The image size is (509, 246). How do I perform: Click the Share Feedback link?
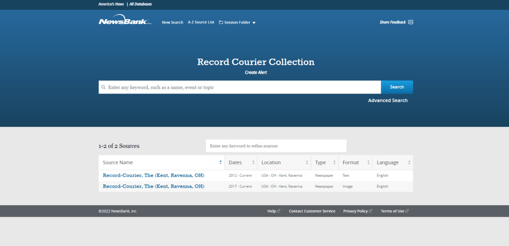coord(393,22)
